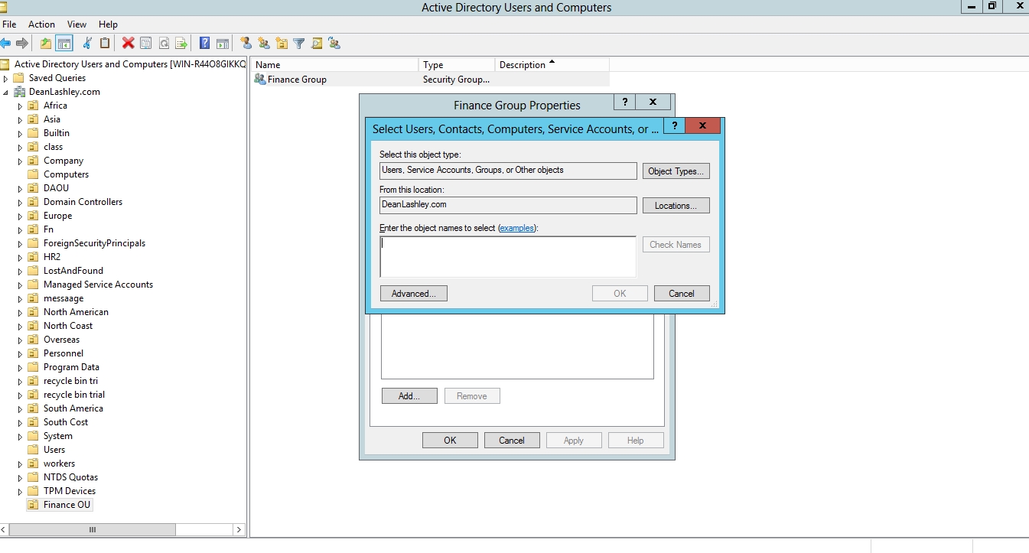Image resolution: width=1029 pixels, height=553 pixels.
Task: Click inside the object names text box
Action: coord(507,256)
